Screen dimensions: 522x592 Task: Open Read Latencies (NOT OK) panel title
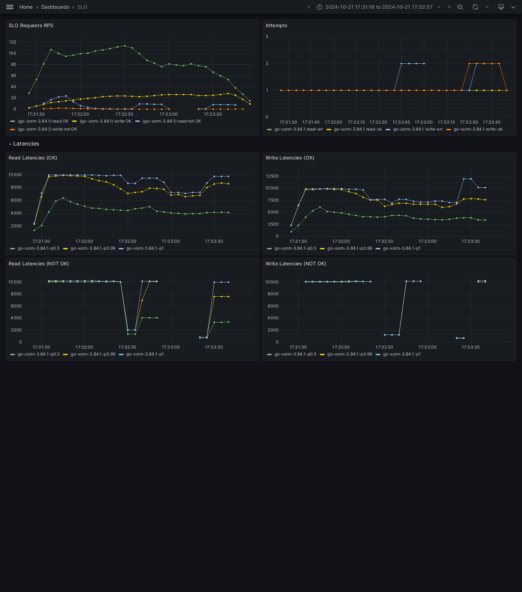point(39,264)
